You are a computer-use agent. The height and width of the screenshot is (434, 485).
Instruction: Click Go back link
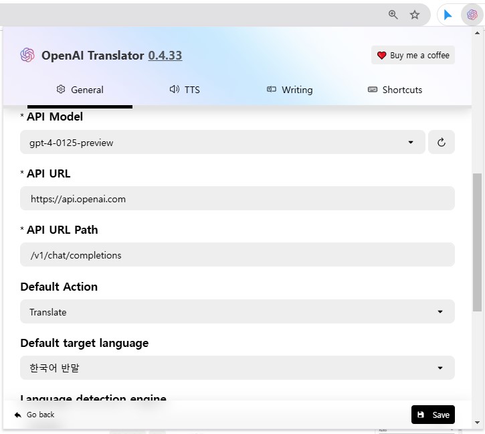34,415
